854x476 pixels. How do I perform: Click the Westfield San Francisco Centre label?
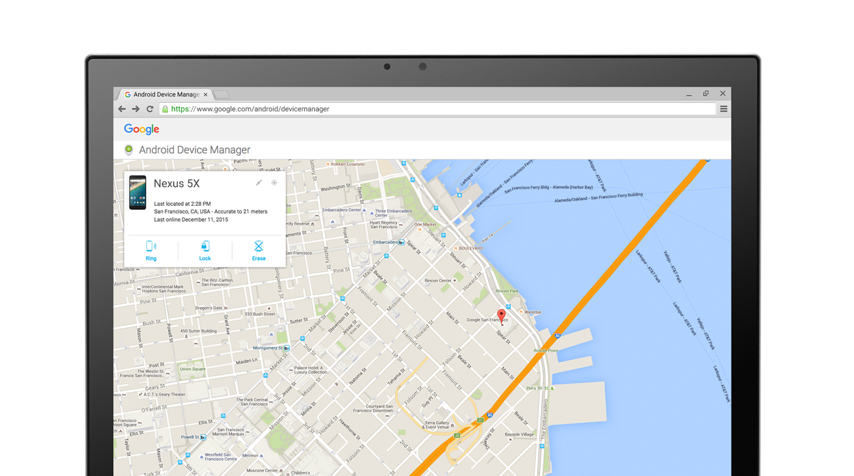click(x=220, y=457)
